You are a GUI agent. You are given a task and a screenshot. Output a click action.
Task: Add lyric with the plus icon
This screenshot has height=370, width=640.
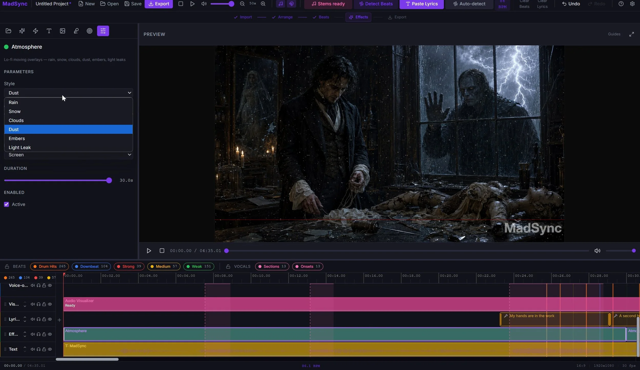click(59, 320)
